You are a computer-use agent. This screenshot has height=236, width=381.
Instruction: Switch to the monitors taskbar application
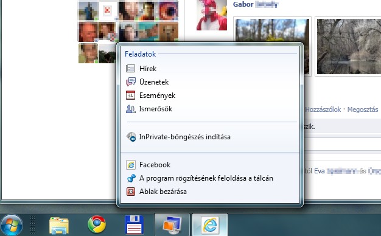pos(172,225)
